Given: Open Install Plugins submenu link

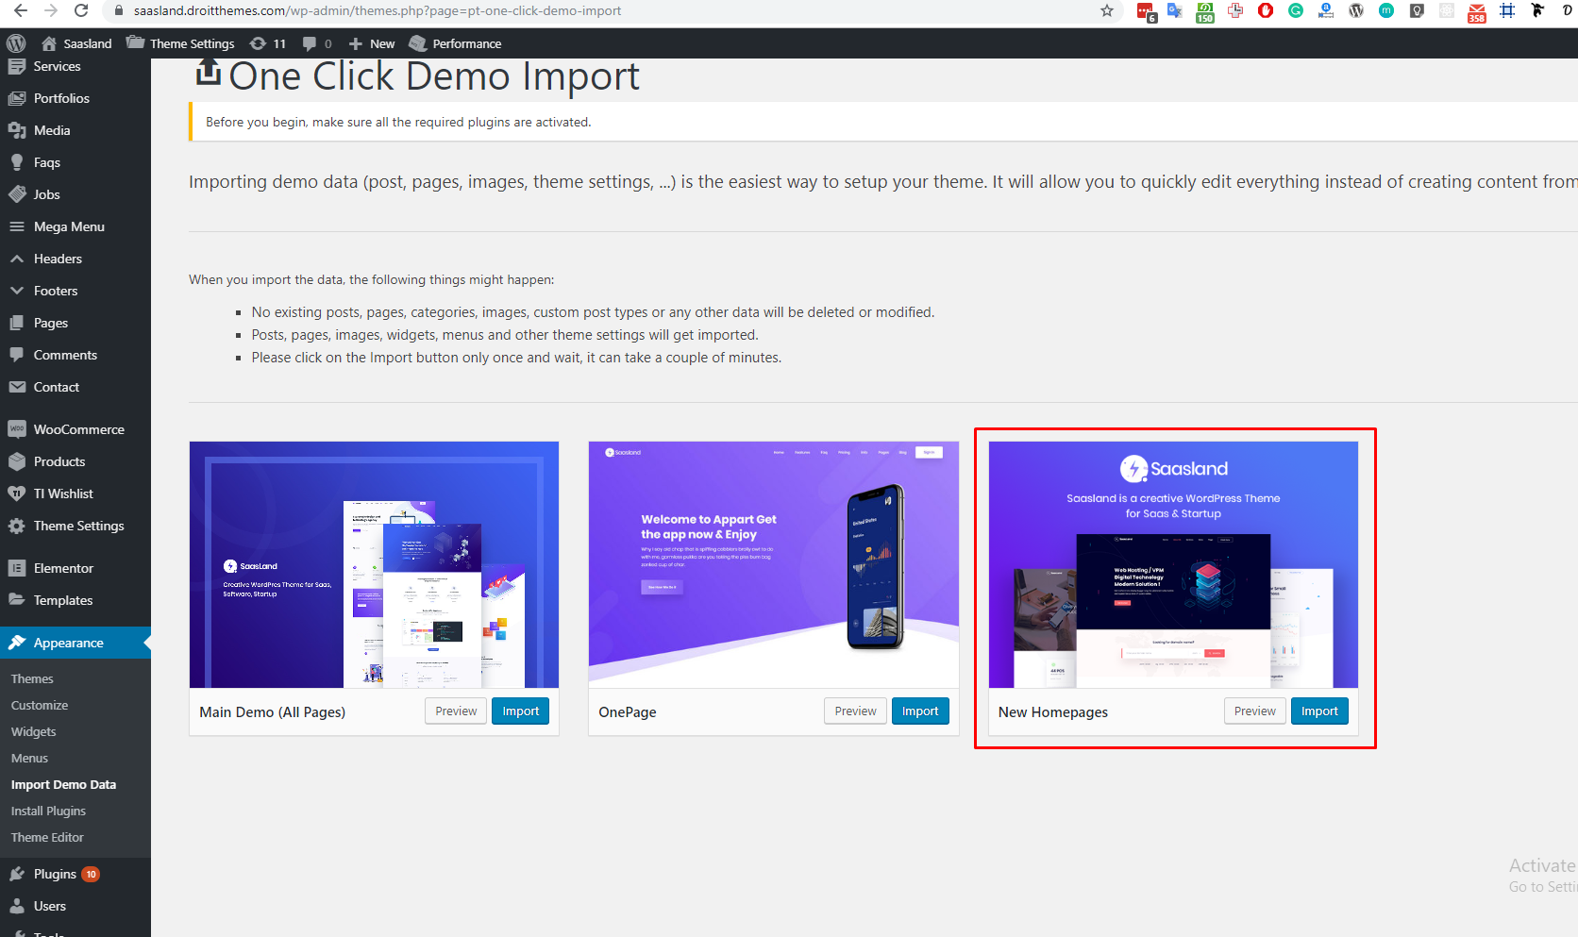Looking at the screenshot, I should click(48, 811).
